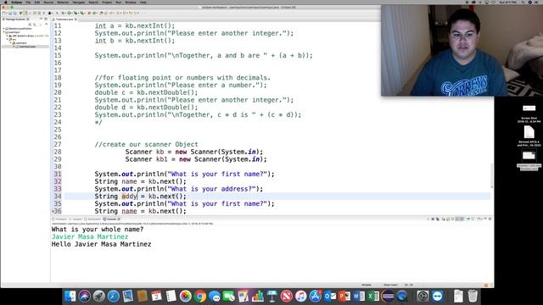
Task: Switch to the Javadoc tab
Action: [x=76, y=219]
